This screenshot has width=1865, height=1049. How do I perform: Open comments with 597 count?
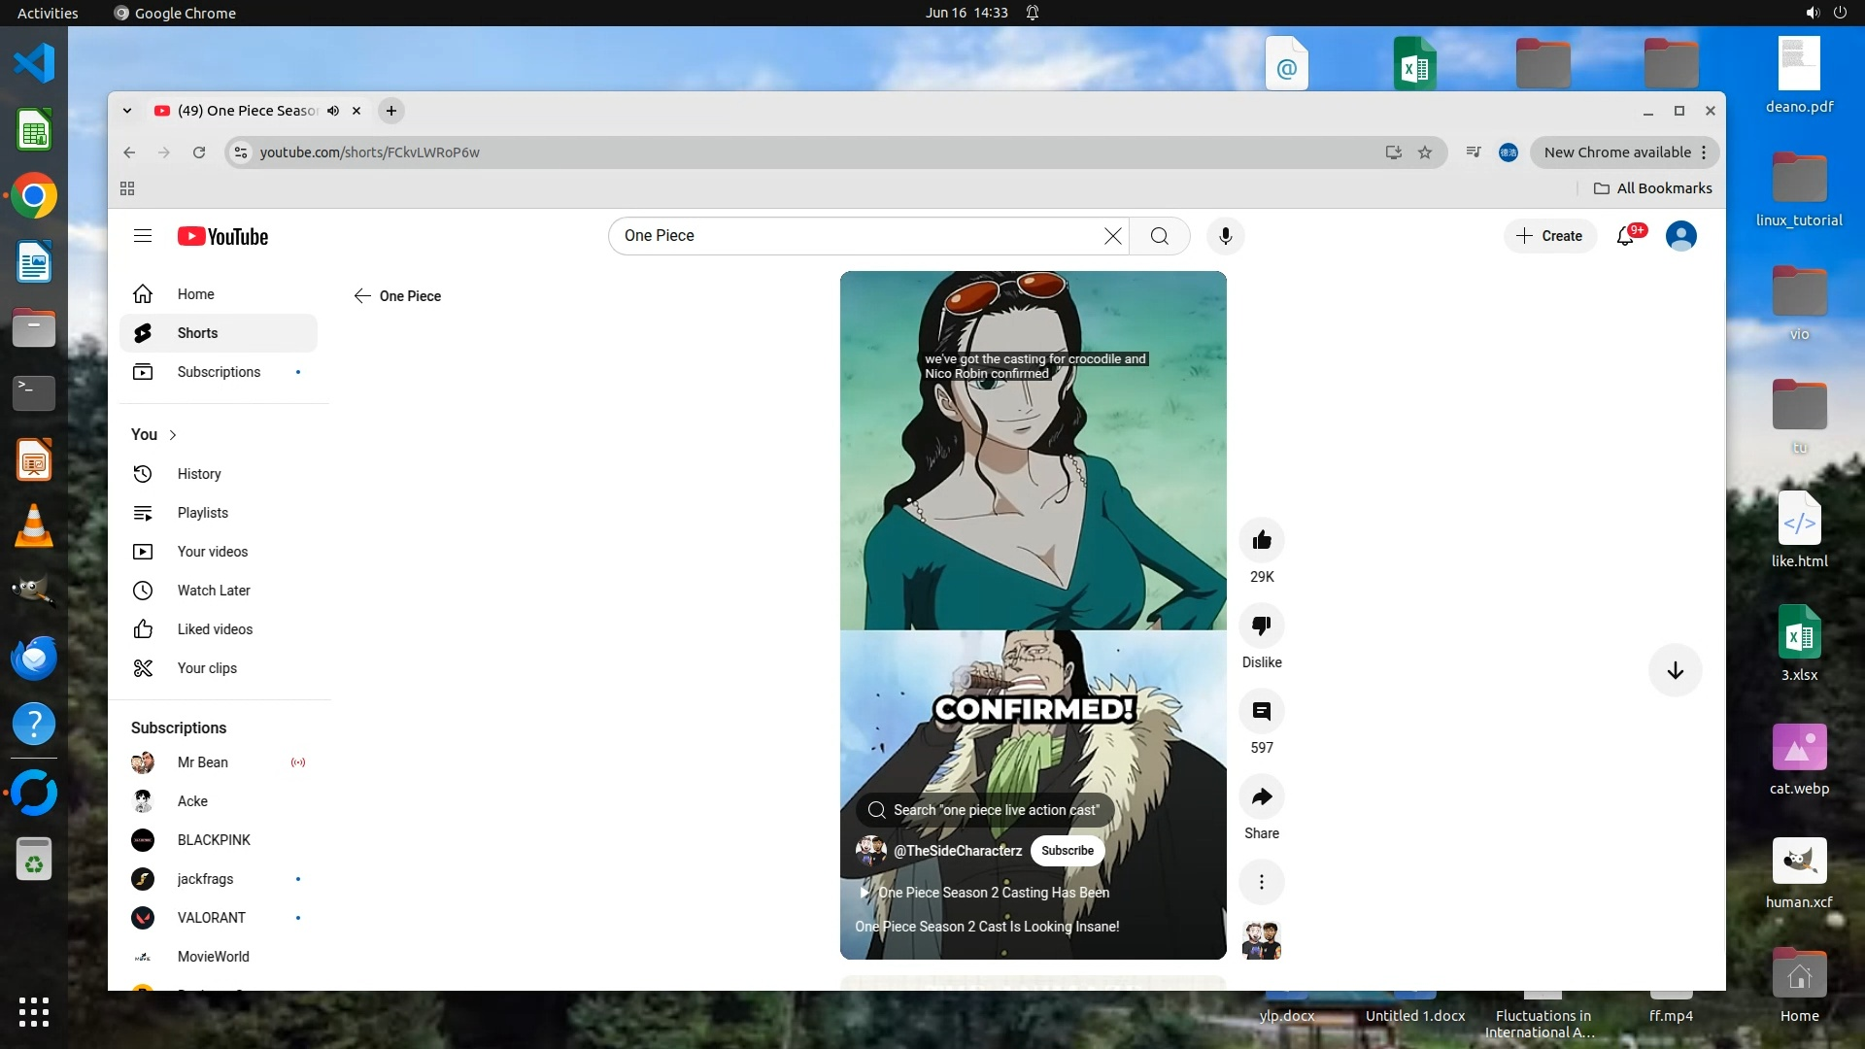click(x=1261, y=712)
